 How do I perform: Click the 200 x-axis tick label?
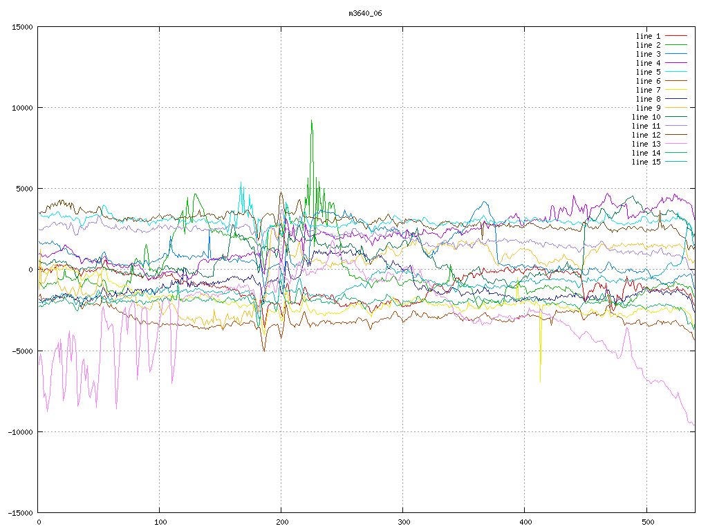(x=281, y=522)
